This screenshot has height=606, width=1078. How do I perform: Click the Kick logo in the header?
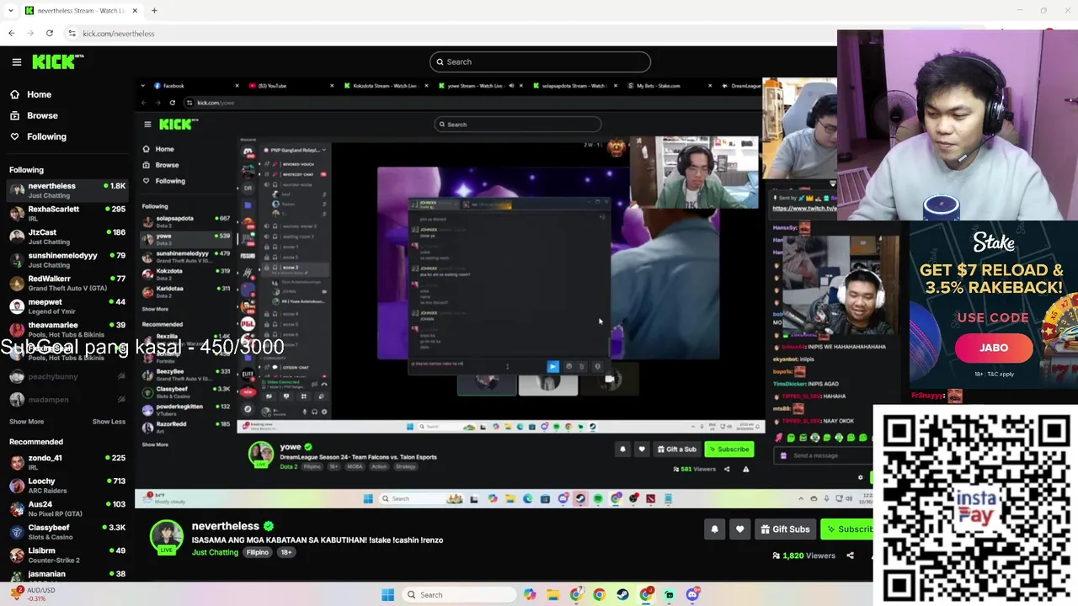click(58, 61)
